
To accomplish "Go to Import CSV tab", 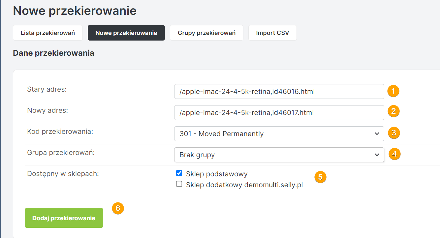I will click(272, 33).
